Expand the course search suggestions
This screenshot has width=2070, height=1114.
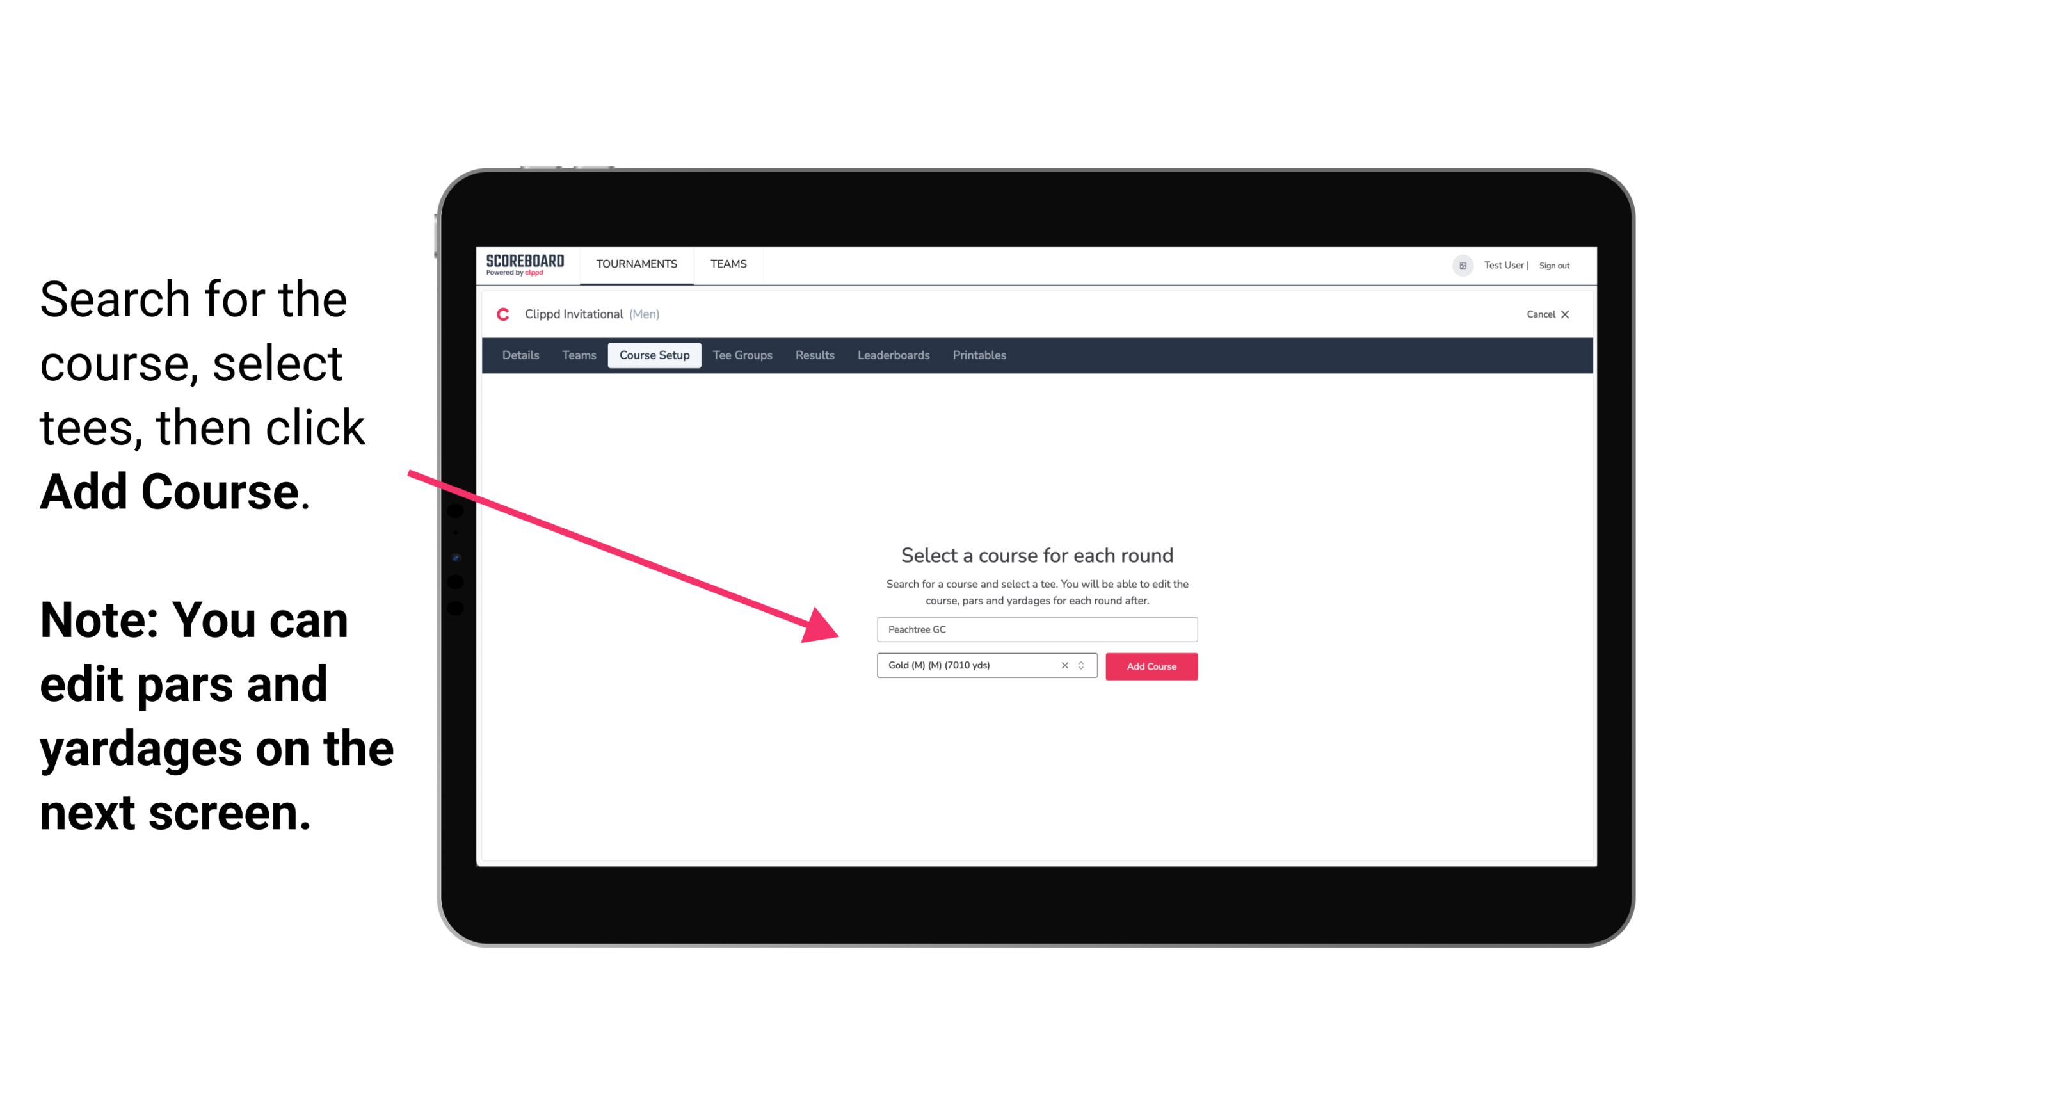[x=1035, y=628]
